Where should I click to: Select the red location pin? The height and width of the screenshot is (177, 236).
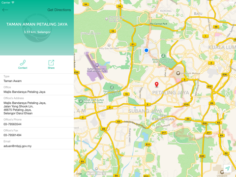point(157,85)
